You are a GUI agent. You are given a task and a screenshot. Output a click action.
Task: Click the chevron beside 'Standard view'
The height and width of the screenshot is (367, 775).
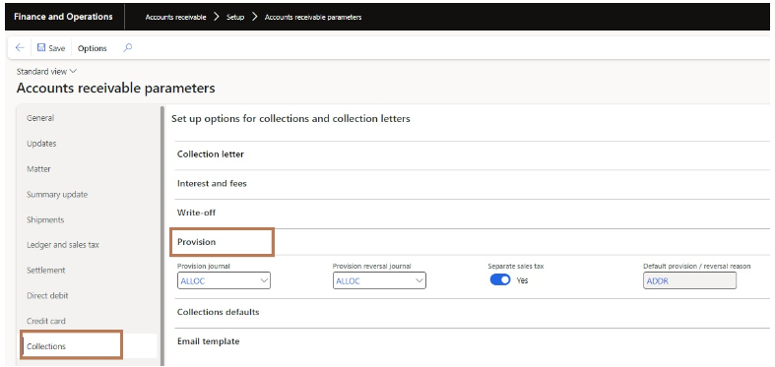pyautogui.click(x=74, y=71)
